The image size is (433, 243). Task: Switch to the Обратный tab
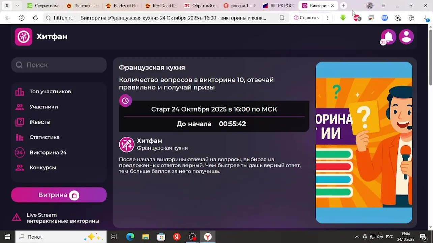201,6
